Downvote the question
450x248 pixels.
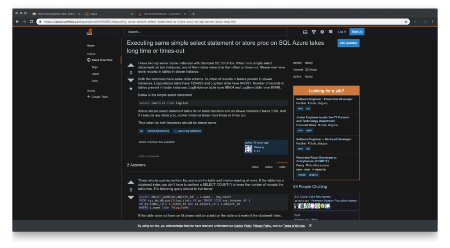pos(131,80)
